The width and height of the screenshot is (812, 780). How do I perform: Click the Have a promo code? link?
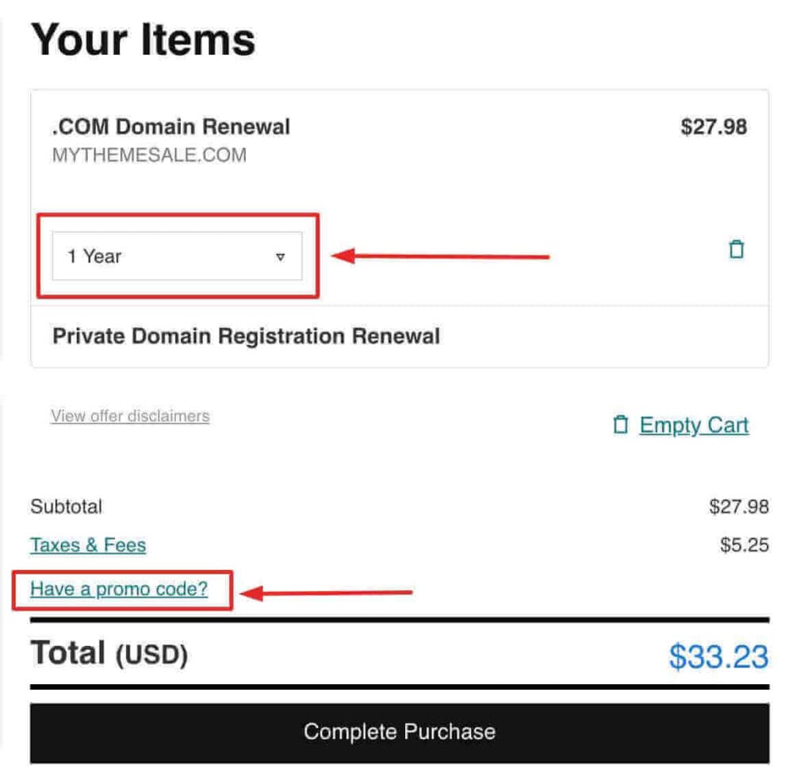click(119, 589)
